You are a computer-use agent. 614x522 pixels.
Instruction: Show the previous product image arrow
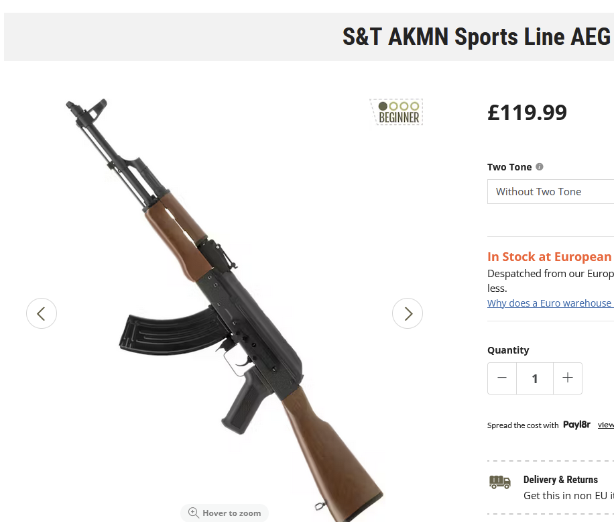[42, 313]
